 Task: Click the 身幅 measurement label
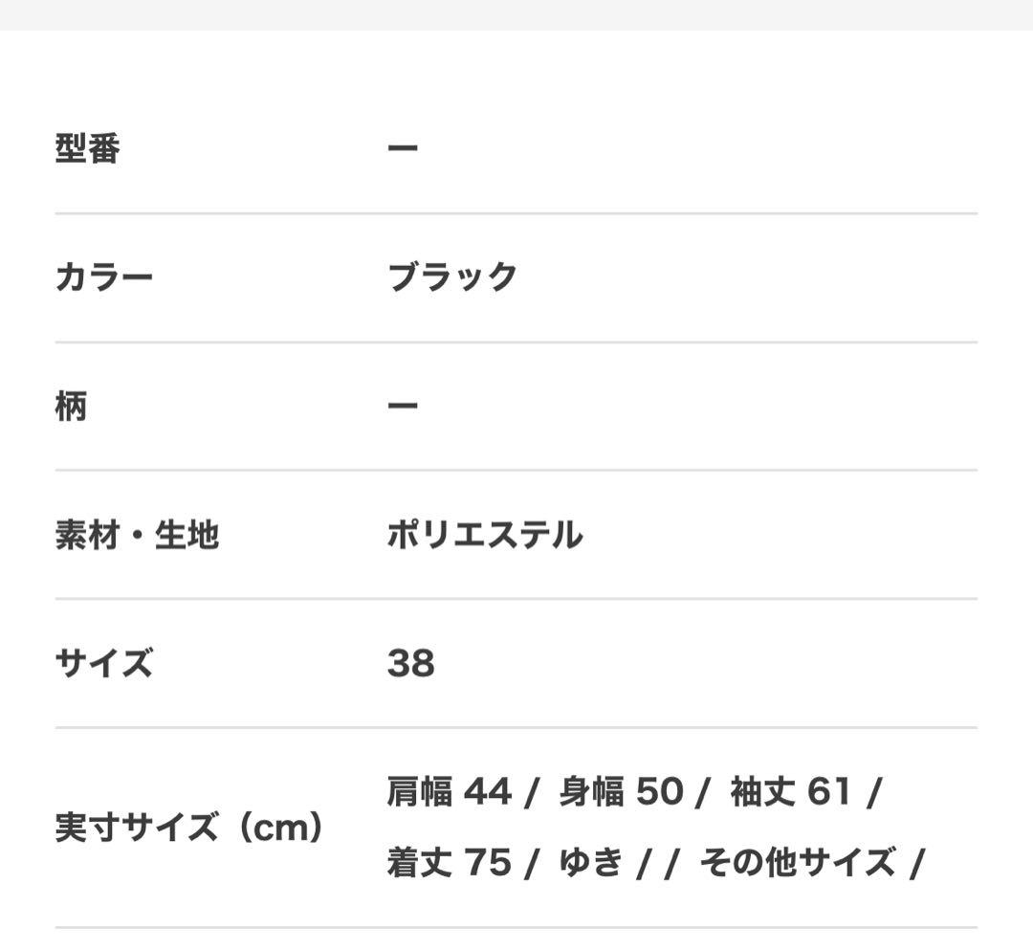[x=591, y=792]
